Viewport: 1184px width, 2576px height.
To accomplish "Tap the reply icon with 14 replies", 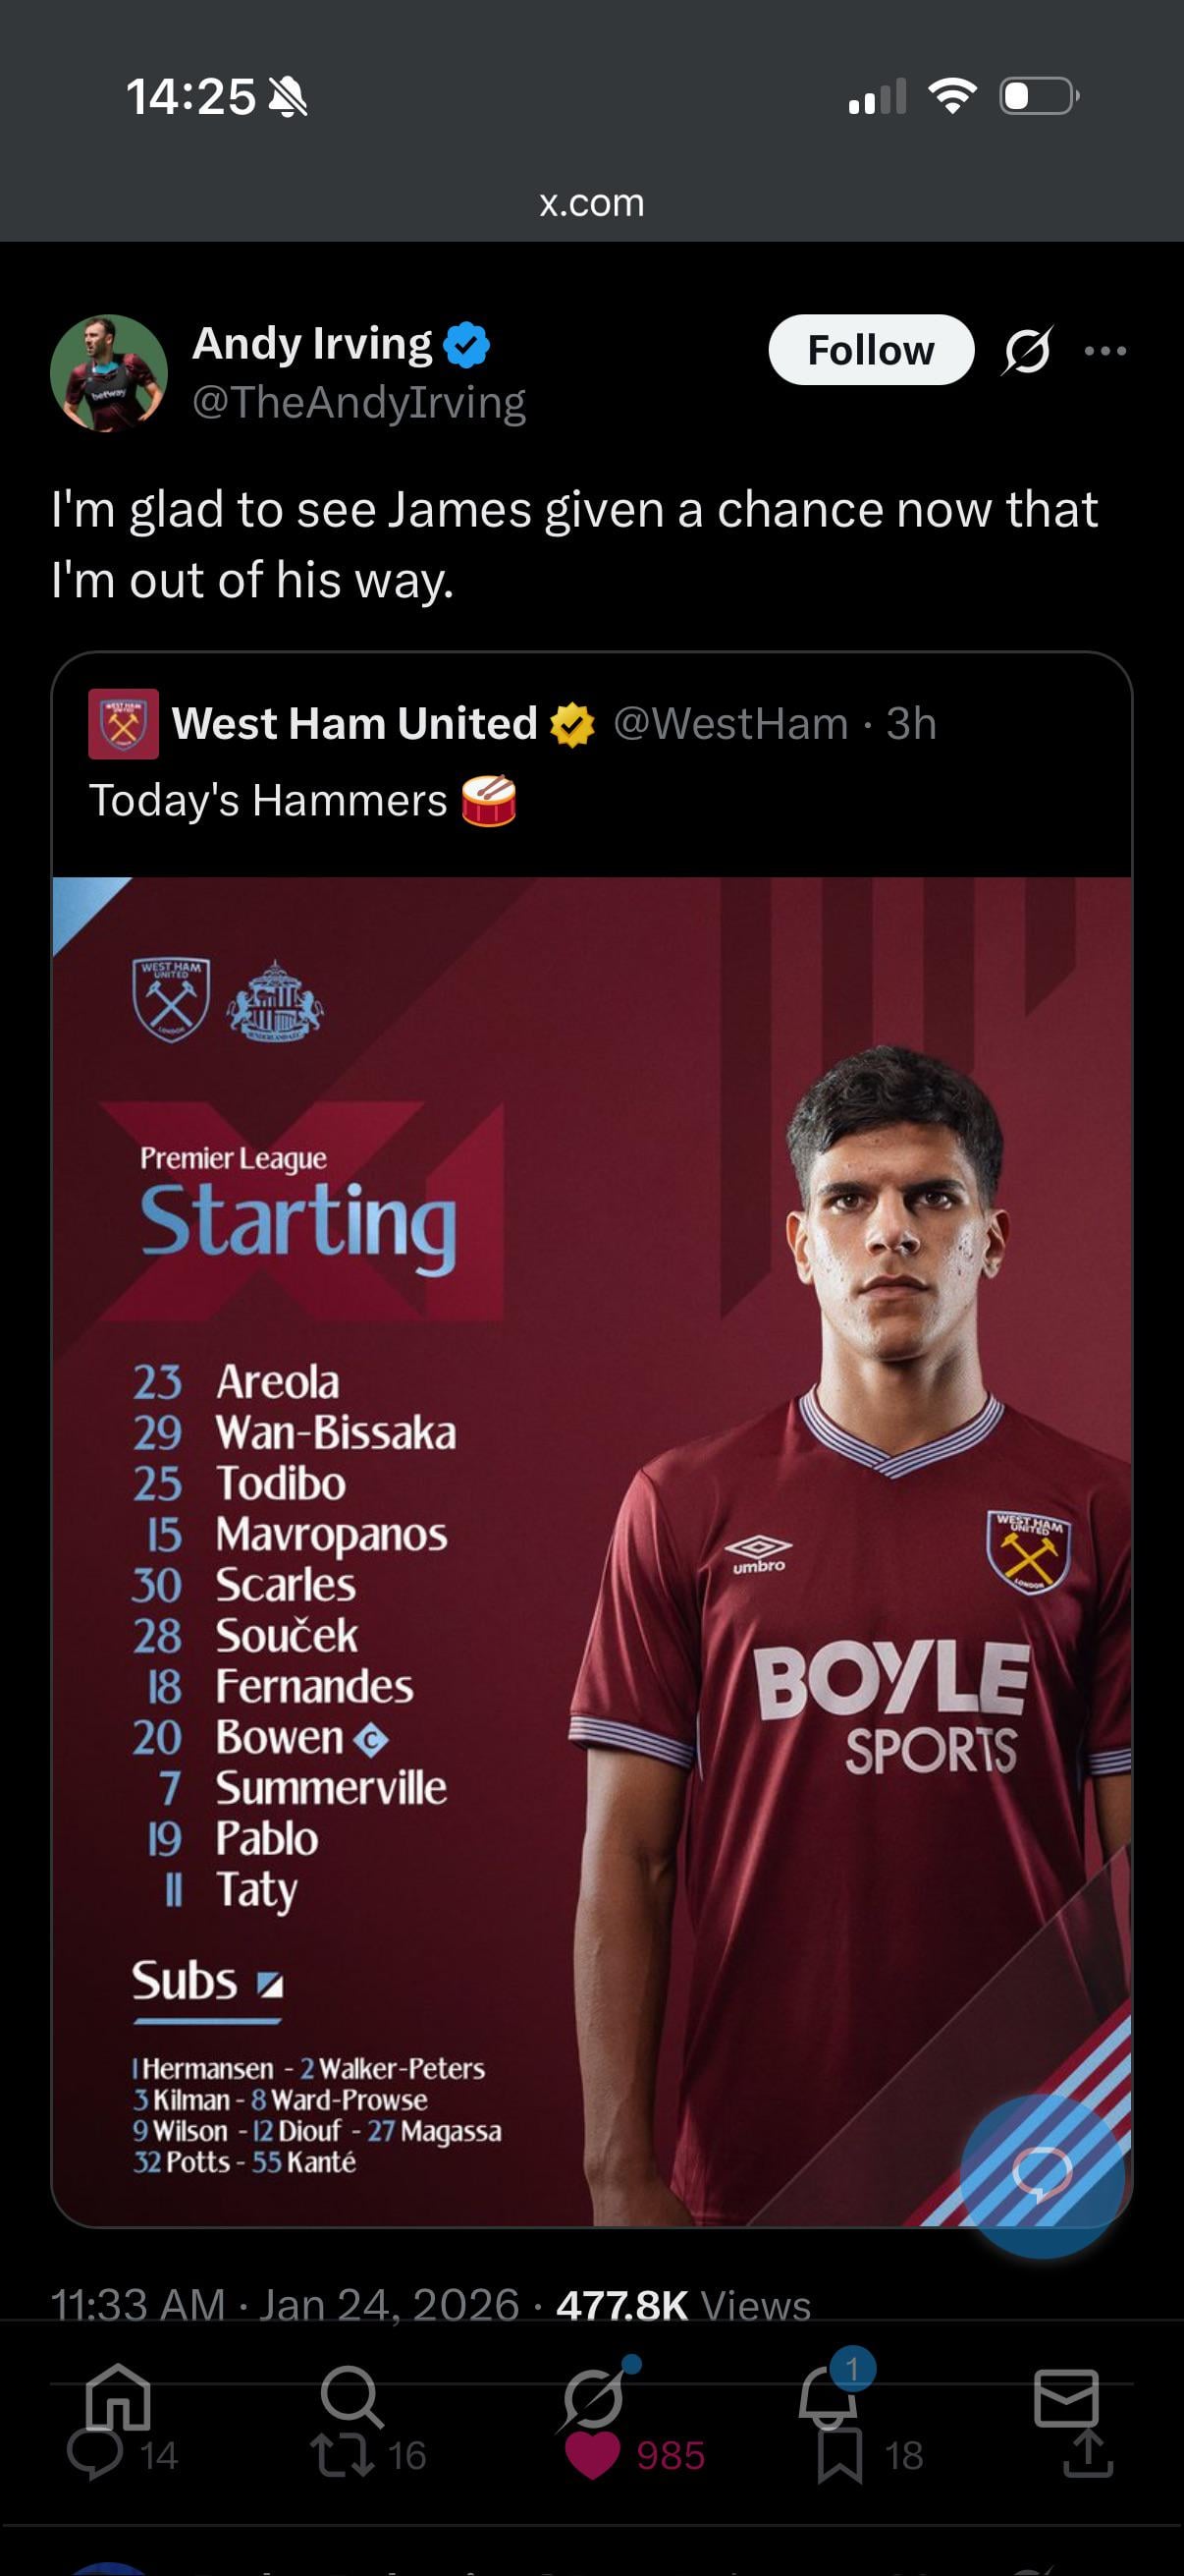I will [x=94, y=2456].
